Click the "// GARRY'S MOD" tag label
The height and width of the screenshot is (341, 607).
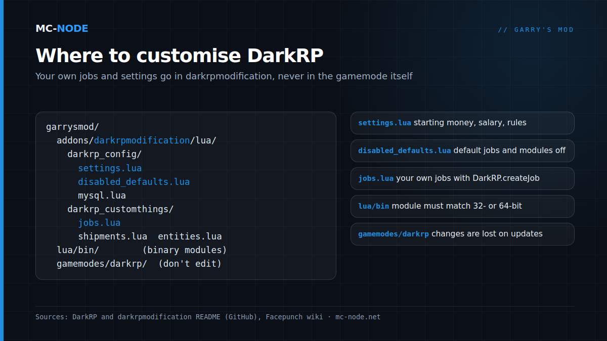coord(536,30)
